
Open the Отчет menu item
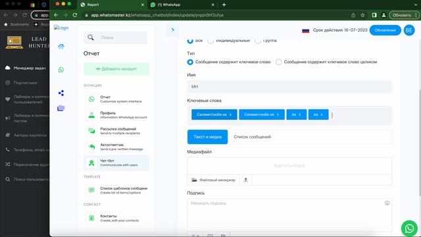coord(116,99)
